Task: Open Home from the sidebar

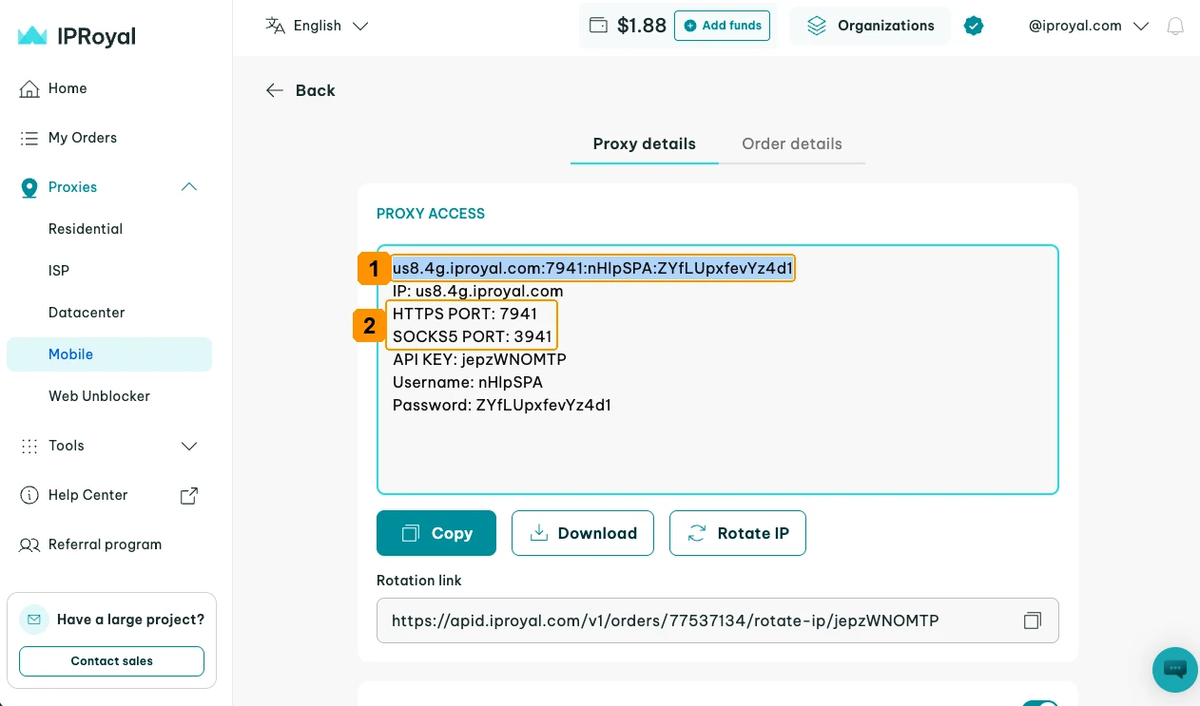Action: (x=68, y=88)
